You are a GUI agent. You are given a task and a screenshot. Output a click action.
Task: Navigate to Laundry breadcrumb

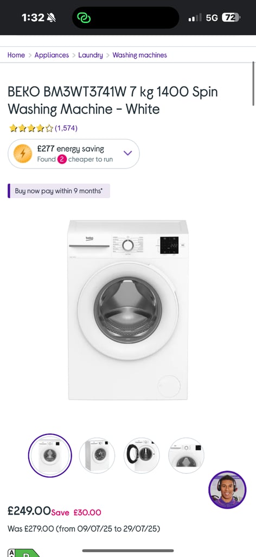91,55
